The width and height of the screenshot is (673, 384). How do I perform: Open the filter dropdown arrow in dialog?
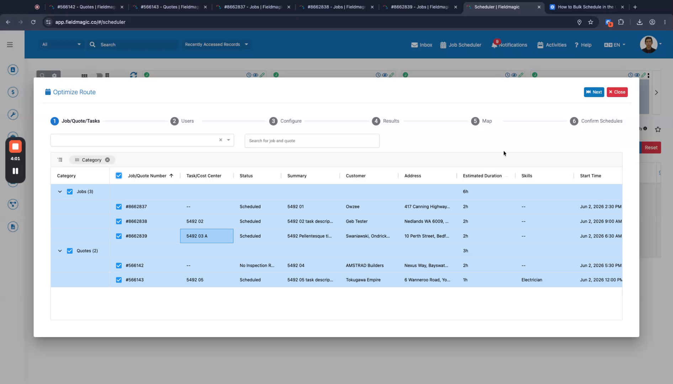tap(228, 140)
